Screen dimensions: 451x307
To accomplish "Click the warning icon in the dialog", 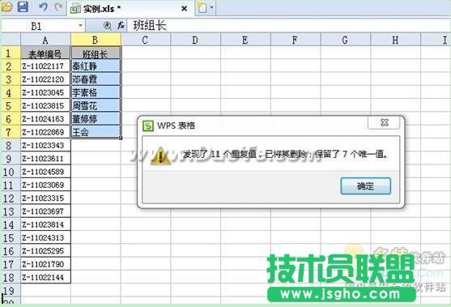I will (x=161, y=156).
